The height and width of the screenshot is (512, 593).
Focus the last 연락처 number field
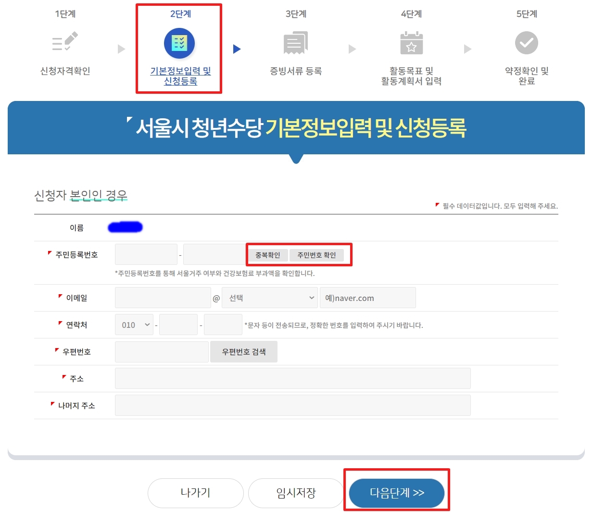tap(223, 325)
